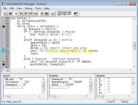The height and width of the screenshot is (105, 138).
Task: Click the Step Into braces icon
Action: (x=21, y=14)
